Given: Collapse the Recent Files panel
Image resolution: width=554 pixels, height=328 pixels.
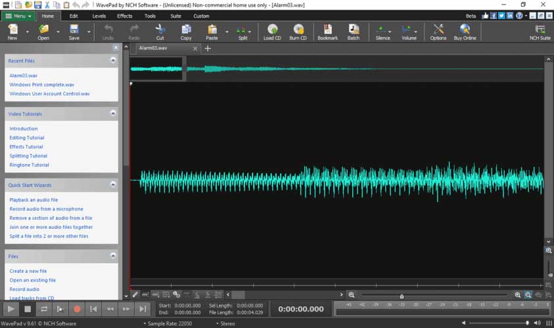Looking at the screenshot, I should tap(113, 60).
